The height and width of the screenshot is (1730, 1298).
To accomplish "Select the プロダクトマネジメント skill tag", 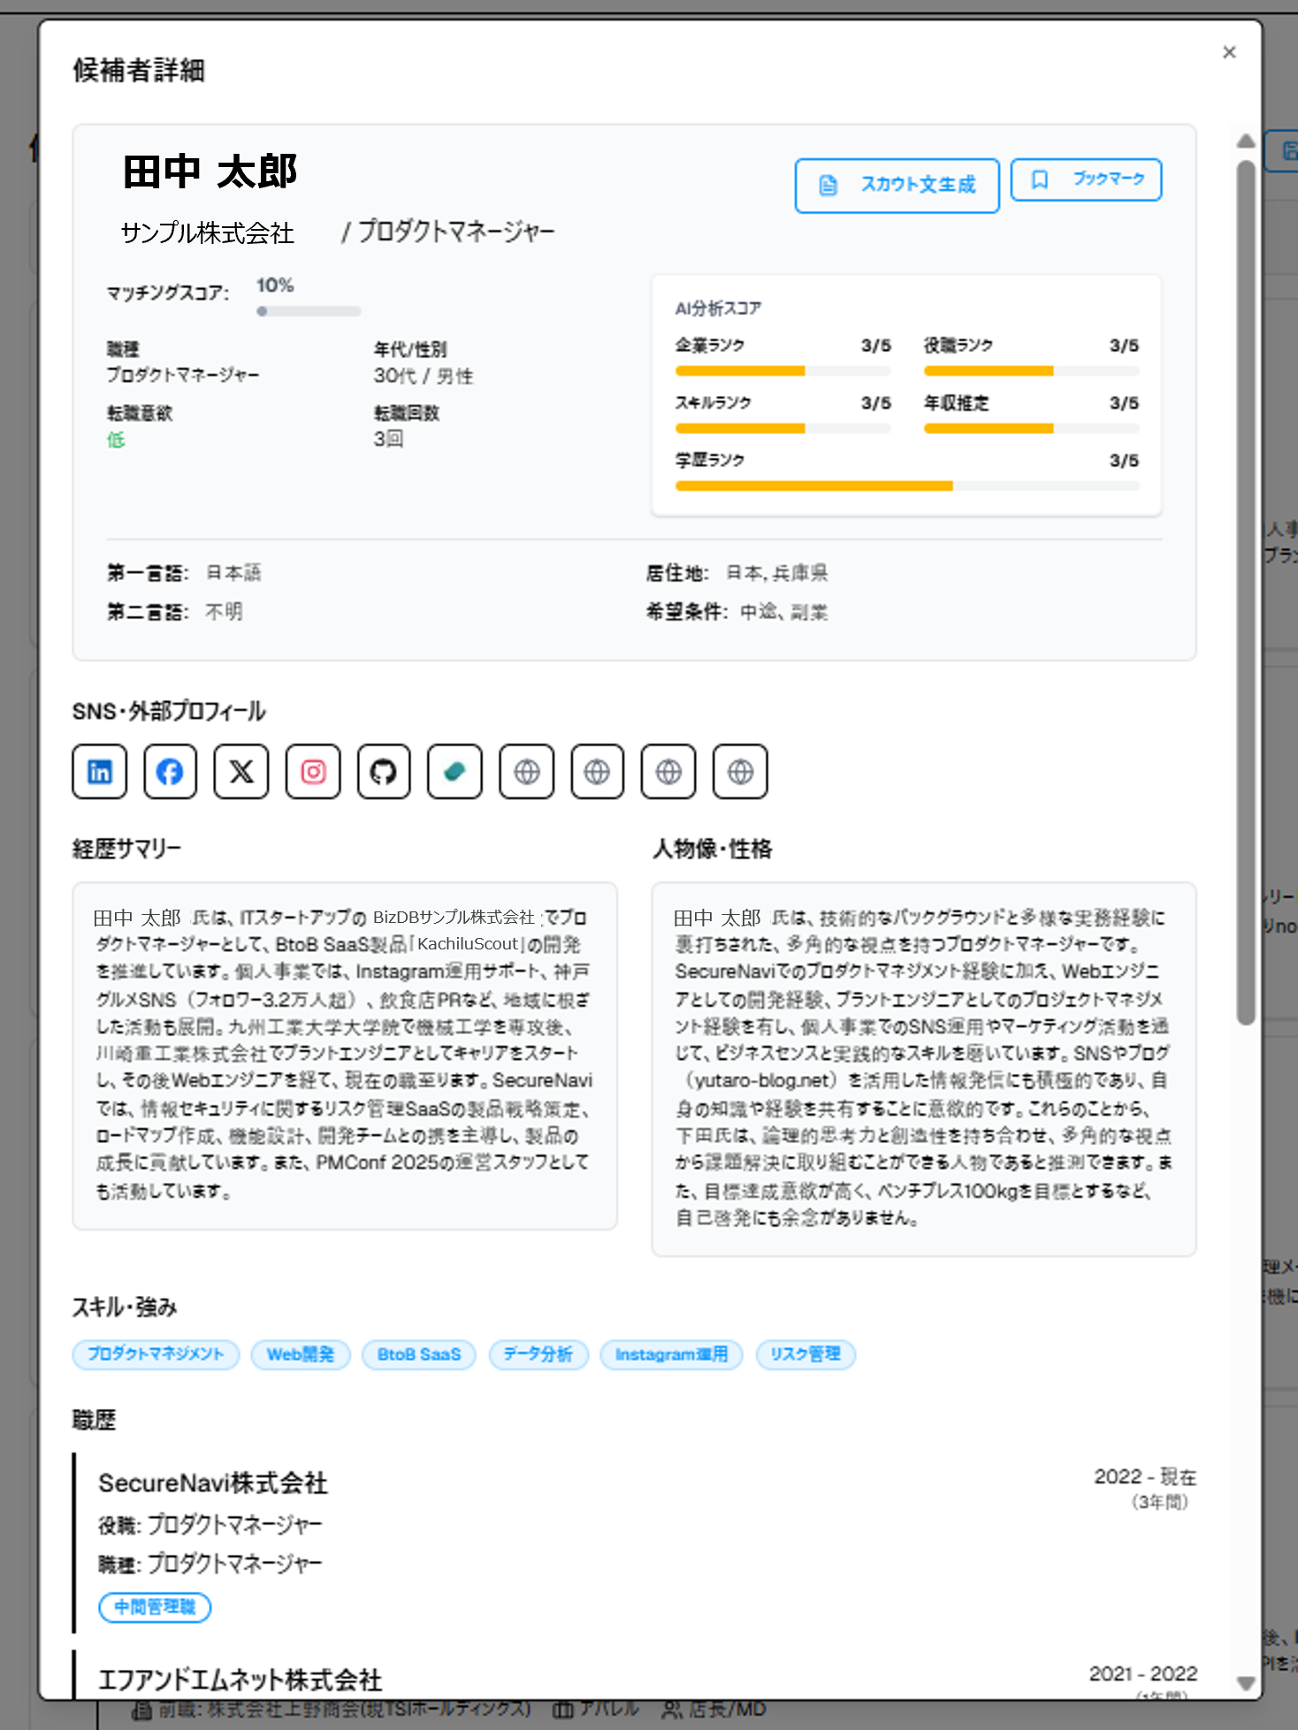I will pyautogui.click(x=156, y=1354).
